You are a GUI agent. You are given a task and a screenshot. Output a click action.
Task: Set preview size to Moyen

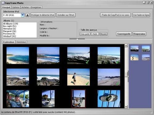[103, 34]
